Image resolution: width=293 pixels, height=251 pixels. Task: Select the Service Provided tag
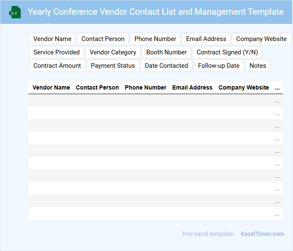56,52
